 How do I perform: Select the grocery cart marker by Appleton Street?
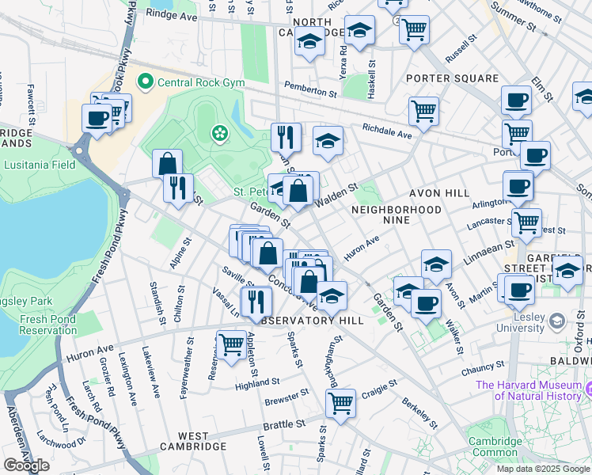pyautogui.click(x=230, y=344)
